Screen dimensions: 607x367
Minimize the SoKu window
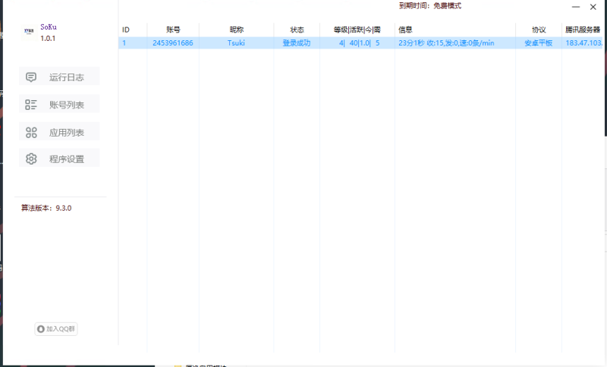(576, 7)
